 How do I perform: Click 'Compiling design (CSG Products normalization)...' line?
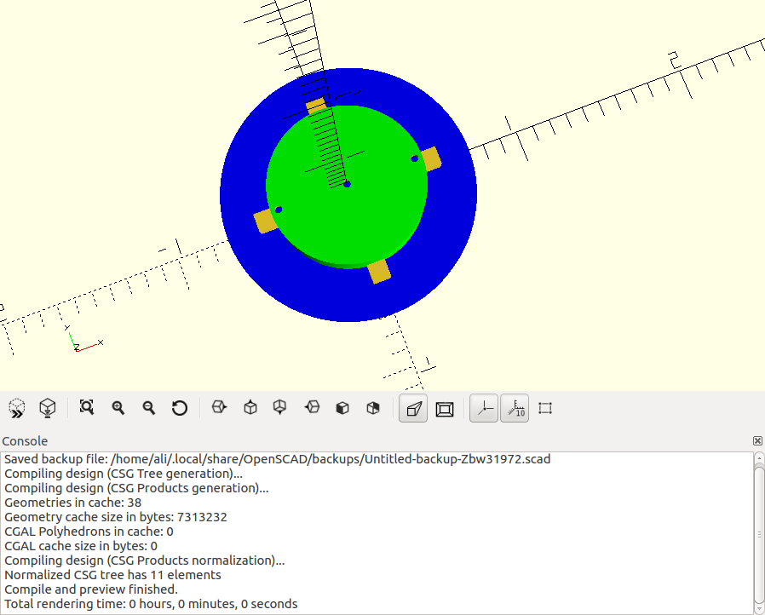[x=145, y=560]
